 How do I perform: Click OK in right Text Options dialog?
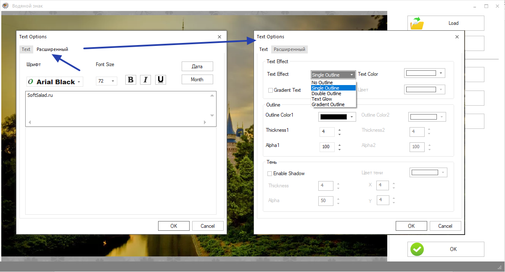point(411,226)
